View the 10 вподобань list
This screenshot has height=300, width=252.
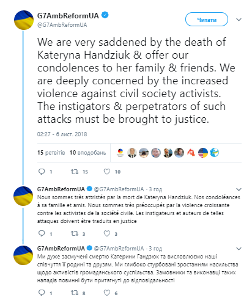point(87,153)
